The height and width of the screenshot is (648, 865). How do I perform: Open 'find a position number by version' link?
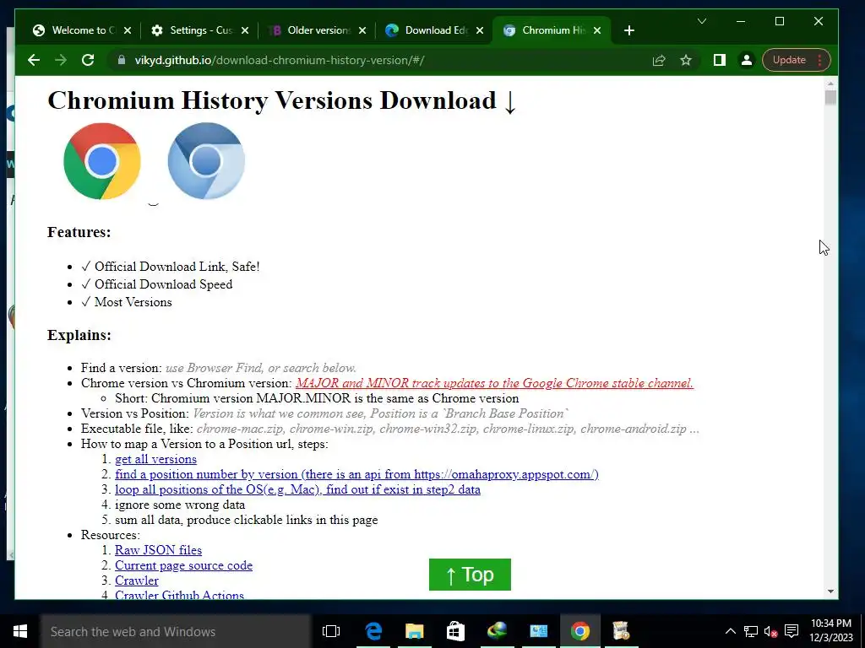click(356, 474)
